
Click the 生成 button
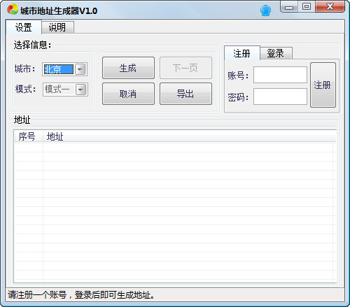tap(128, 68)
